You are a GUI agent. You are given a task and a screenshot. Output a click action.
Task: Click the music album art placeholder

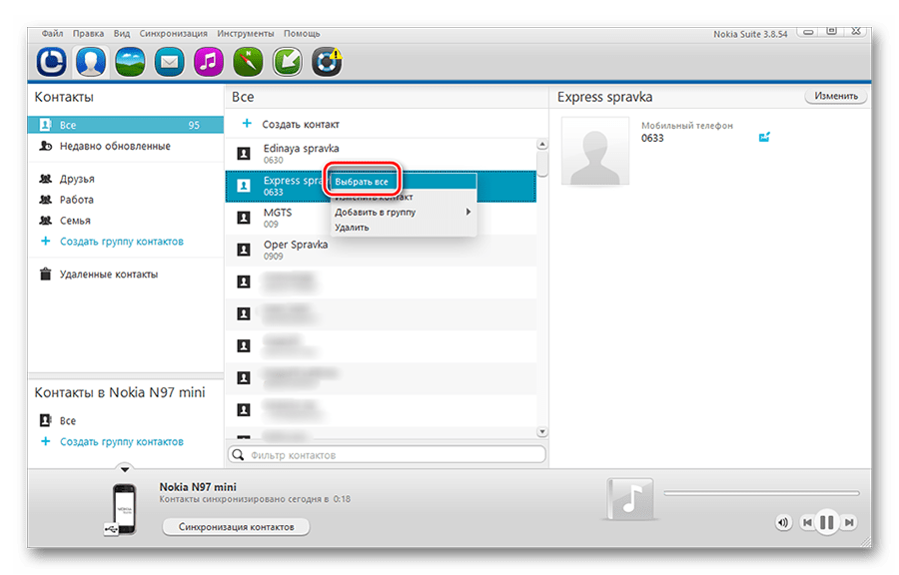click(x=629, y=499)
